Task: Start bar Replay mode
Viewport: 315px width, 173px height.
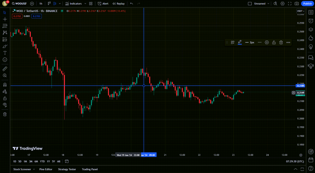Action: tap(118, 4)
